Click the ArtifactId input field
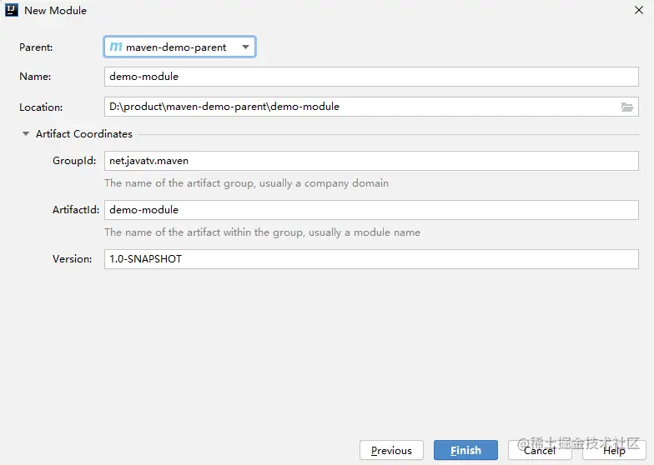Image resolution: width=654 pixels, height=465 pixels. point(371,210)
